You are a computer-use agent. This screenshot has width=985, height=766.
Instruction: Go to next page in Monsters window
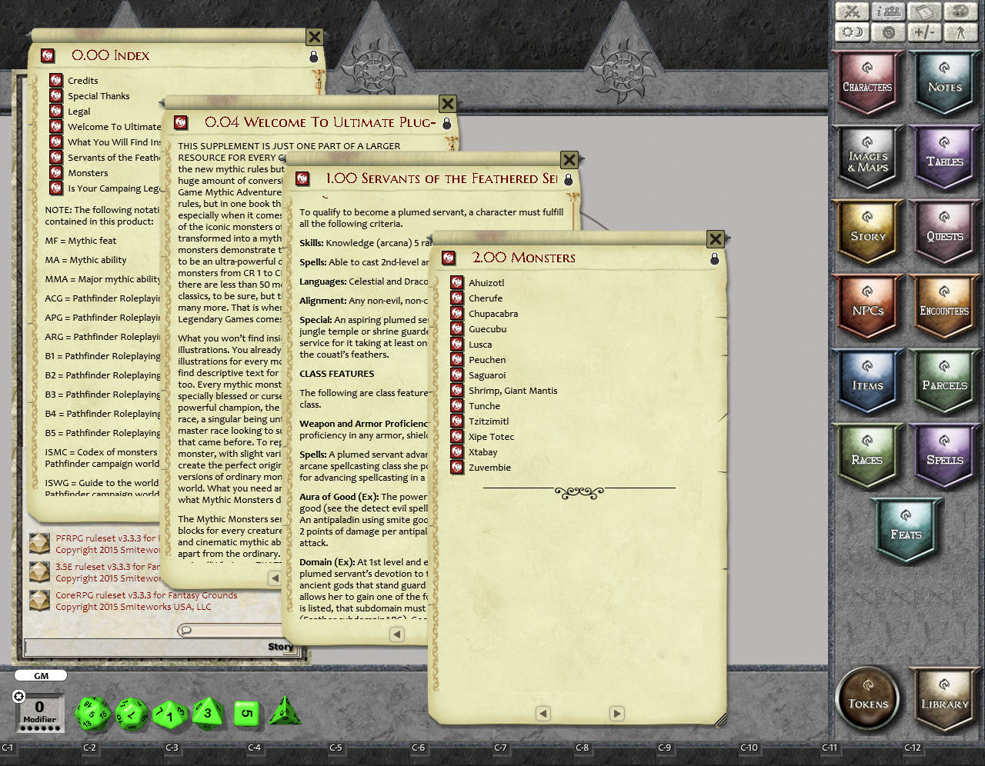(x=616, y=714)
